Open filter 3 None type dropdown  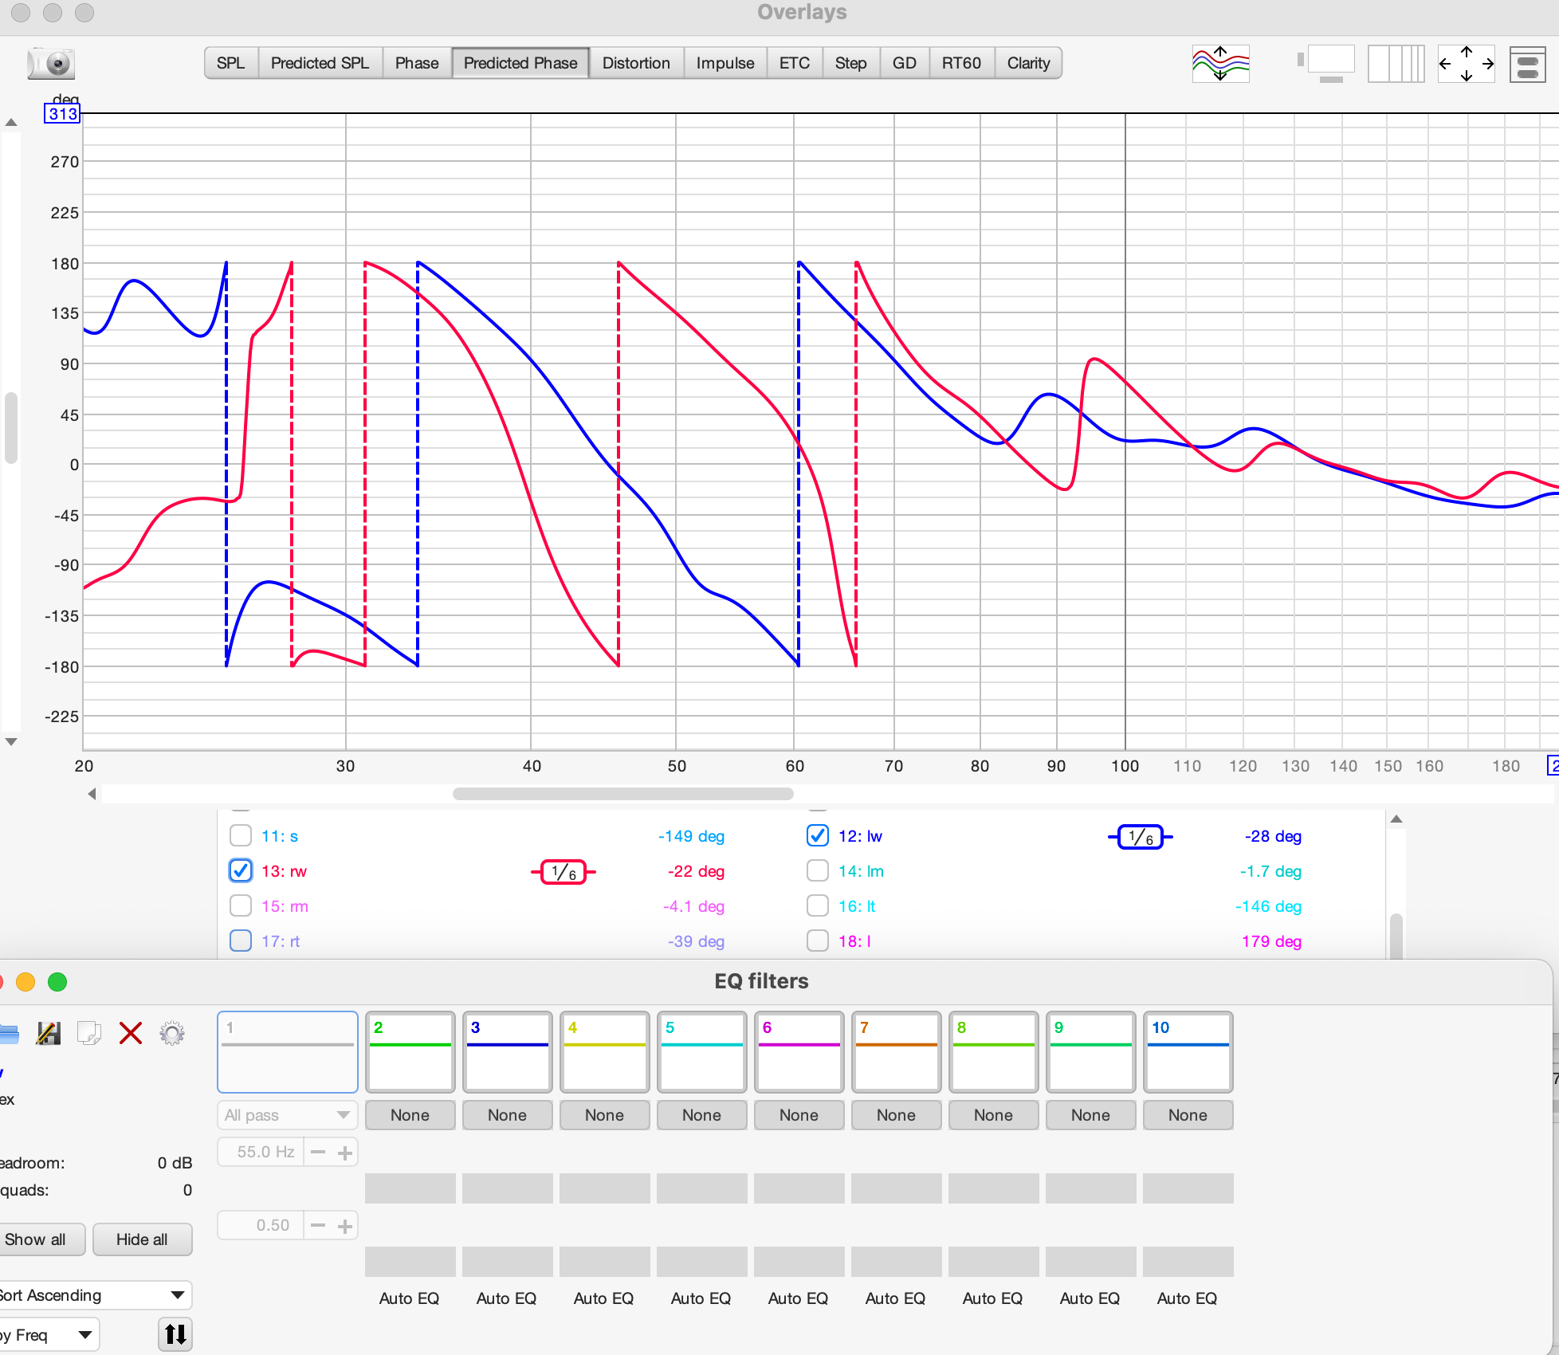(507, 1115)
